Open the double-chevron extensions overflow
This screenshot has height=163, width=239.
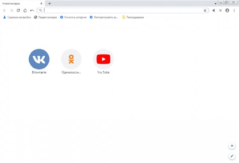click(x=220, y=10)
